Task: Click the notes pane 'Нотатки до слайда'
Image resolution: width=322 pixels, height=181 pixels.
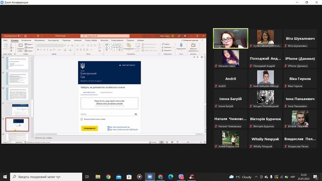Action: [44, 138]
